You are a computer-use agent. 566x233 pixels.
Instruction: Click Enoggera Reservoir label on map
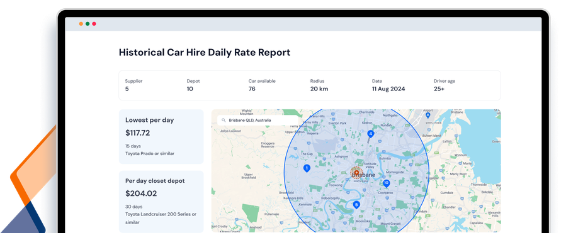click(268, 145)
